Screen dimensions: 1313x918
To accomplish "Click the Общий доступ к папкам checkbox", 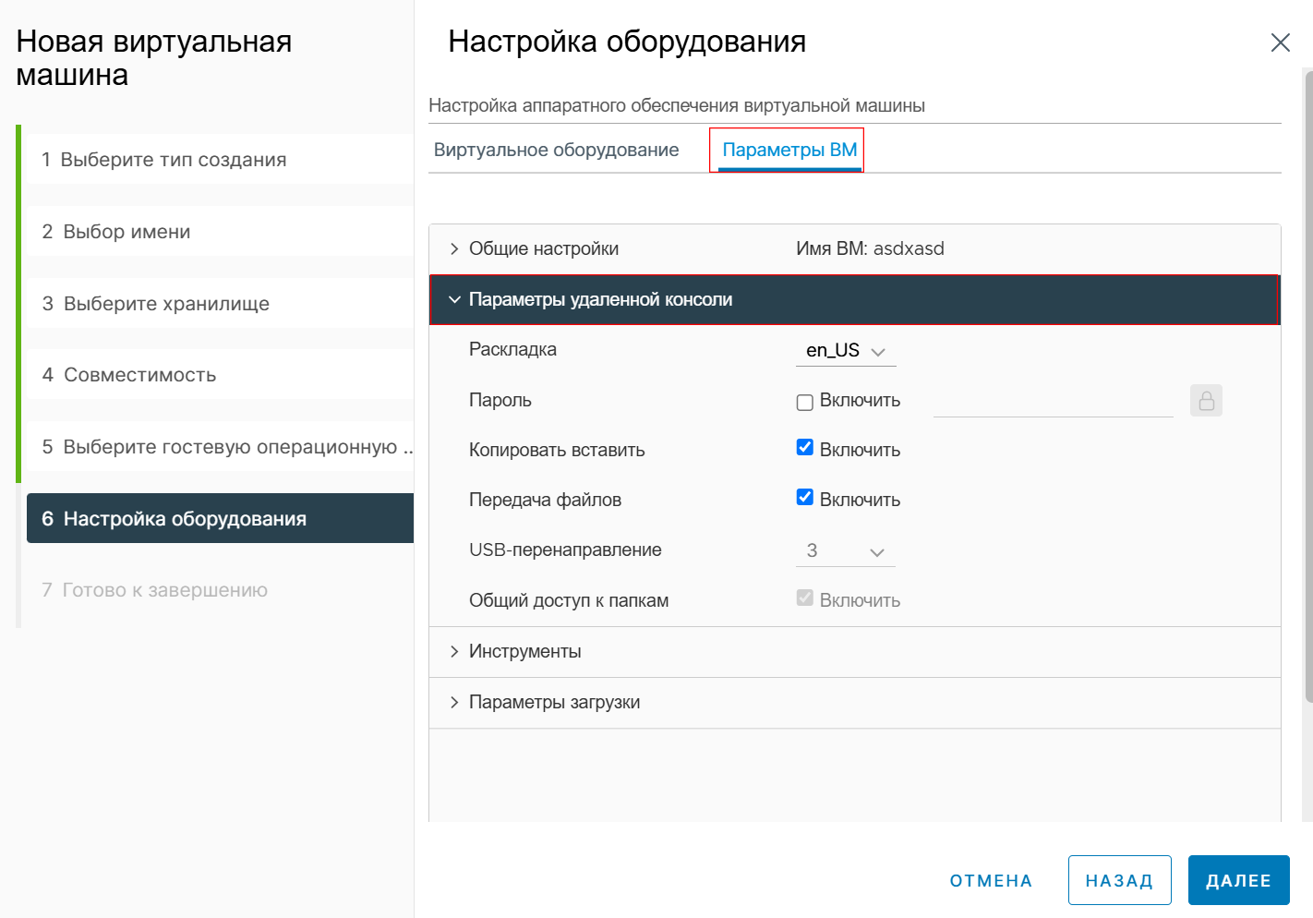I will (x=804, y=598).
